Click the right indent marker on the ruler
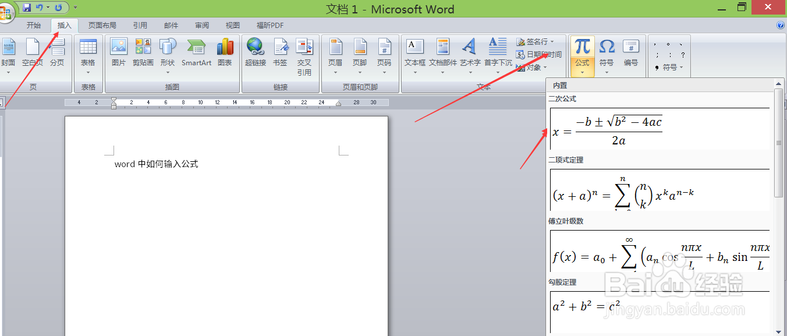The width and height of the screenshot is (787, 336). (338, 104)
